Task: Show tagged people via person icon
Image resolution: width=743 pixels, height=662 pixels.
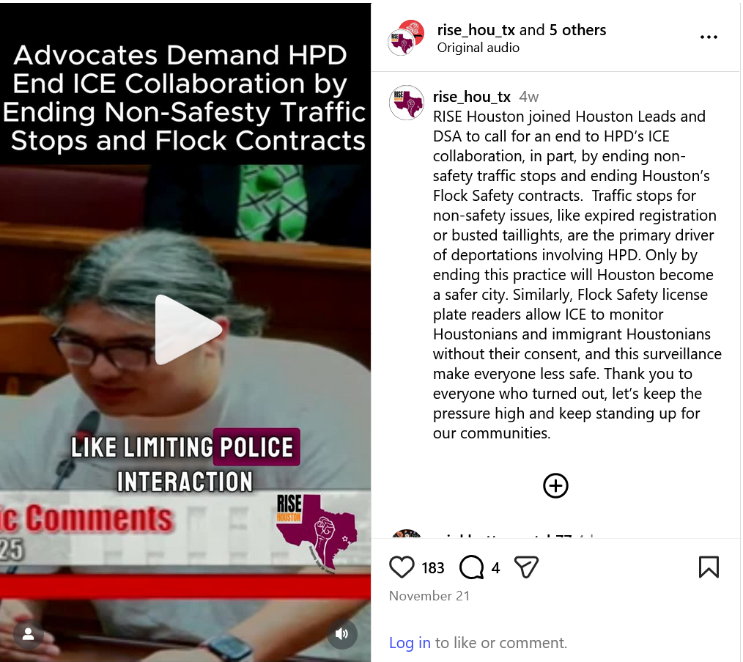Action: point(29,634)
